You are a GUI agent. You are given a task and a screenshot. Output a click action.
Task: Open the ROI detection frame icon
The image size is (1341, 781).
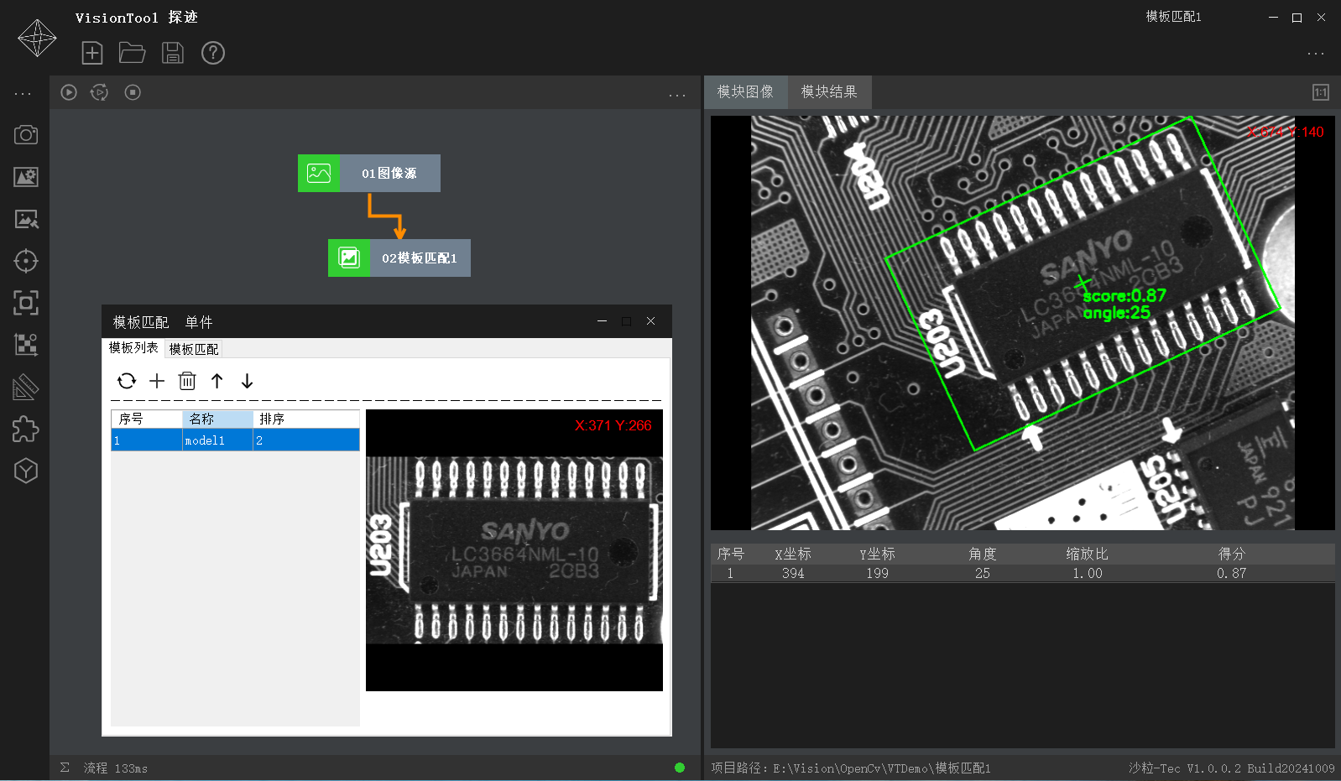pyautogui.click(x=26, y=303)
